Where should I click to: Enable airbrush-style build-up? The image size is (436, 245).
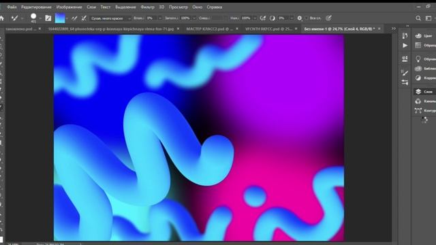click(x=263, y=18)
